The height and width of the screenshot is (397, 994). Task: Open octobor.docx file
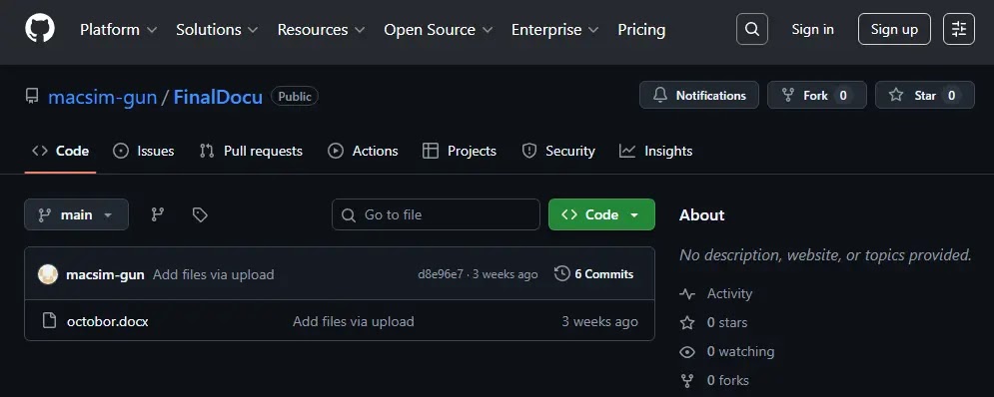[x=108, y=321]
